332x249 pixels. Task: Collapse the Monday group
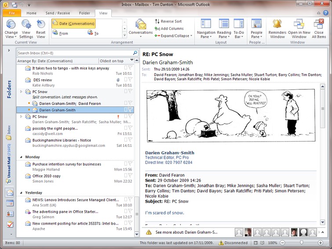(21, 157)
